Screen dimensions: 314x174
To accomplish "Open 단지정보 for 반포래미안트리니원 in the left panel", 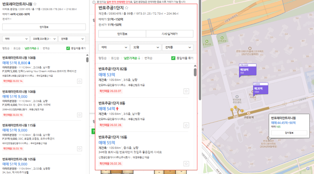I will point(44,27).
